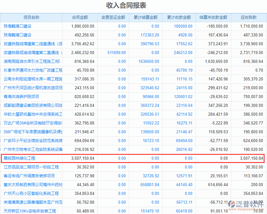The height and width of the screenshot is (214, 267).
Task: Click the 120601.02 cumulative receipt link
Action: point(183,97)
